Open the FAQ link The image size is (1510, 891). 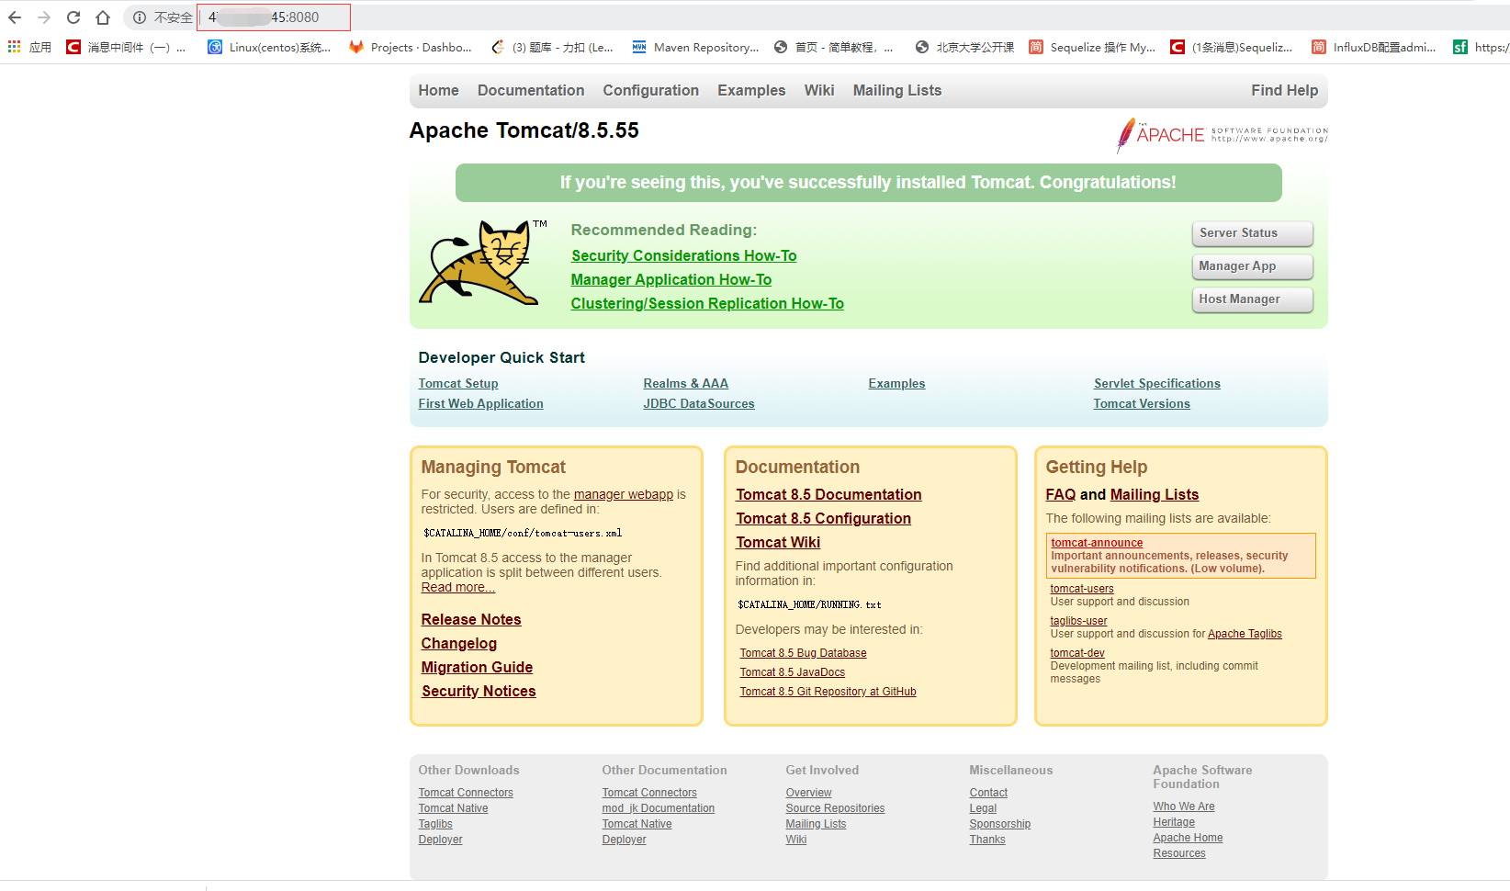tap(1060, 494)
